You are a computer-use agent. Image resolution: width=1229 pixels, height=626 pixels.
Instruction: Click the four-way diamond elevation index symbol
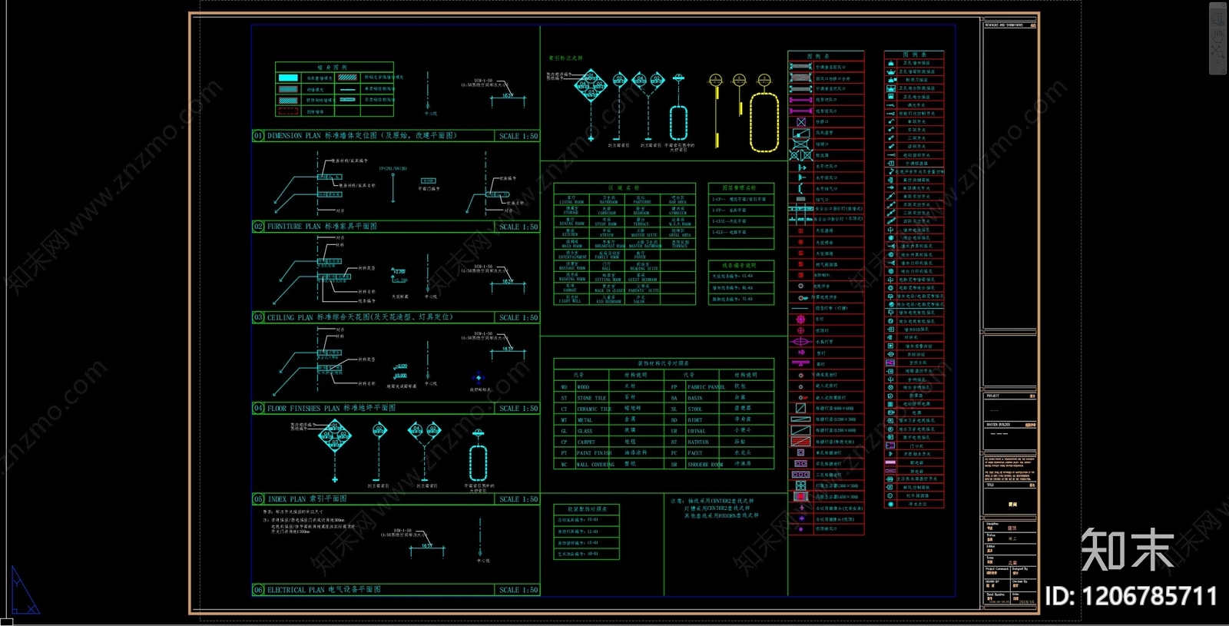591,82
